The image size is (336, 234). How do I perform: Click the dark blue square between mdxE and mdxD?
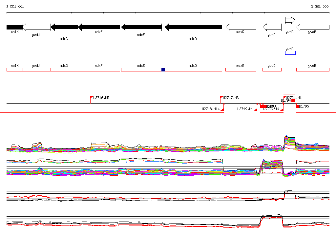tap(163, 69)
